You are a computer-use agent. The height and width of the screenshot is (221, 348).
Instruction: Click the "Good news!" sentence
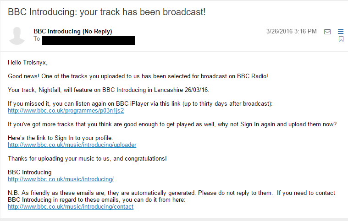click(138, 76)
